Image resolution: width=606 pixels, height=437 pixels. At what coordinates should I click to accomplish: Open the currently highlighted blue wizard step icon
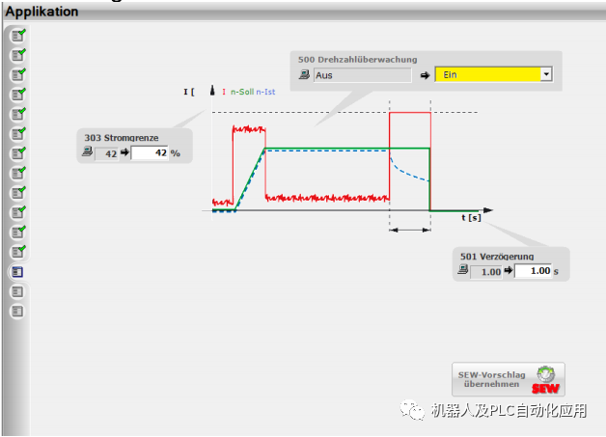click(17, 272)
